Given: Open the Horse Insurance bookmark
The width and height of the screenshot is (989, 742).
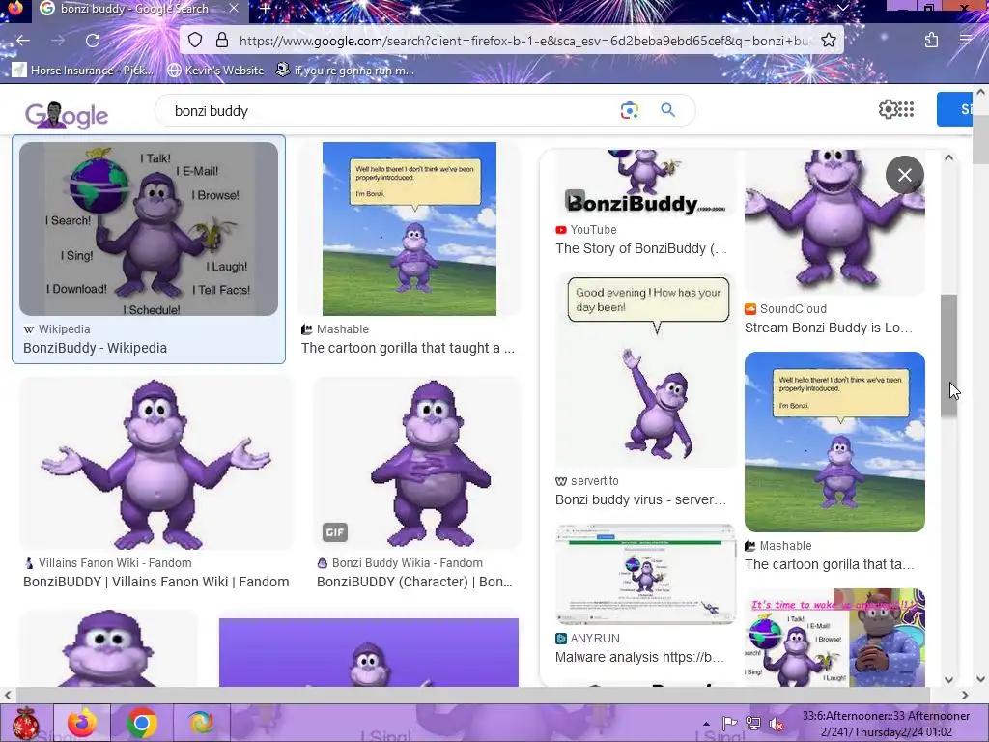Looking at the screenshot, I should coord(83,70).
